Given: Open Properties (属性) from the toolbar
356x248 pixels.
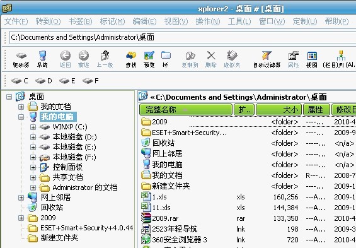Looking at the screenshot, I should click(293, 59).
